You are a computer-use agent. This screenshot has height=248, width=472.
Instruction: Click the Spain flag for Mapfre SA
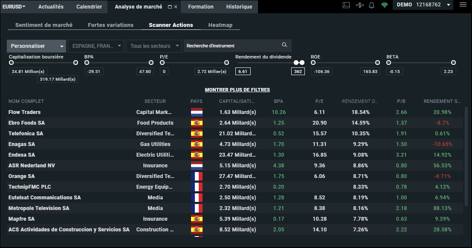197,219
